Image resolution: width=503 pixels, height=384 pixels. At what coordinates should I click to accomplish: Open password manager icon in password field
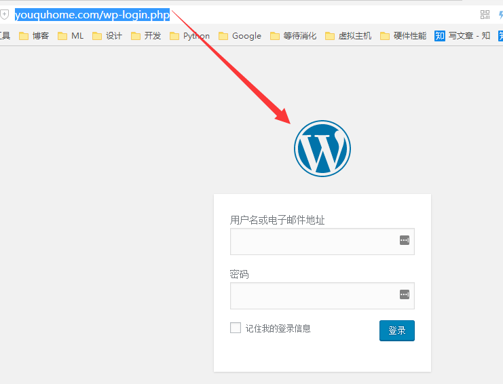coord(404,294)
